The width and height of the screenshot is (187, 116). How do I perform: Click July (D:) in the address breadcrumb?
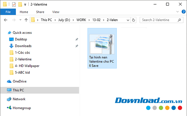click(x=65, y=20)
